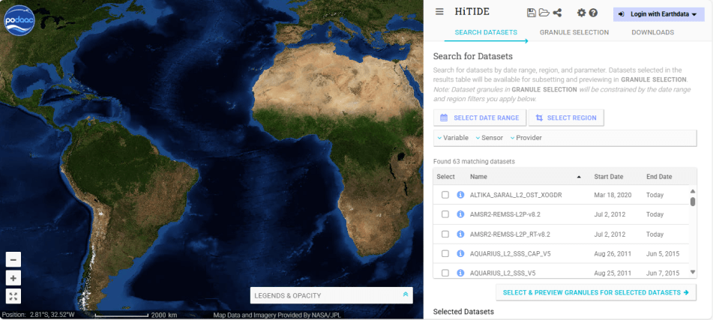The height and width of the screenshot is (320, 713).
Task: Open settings gear icon
Action: pos(581,13)
